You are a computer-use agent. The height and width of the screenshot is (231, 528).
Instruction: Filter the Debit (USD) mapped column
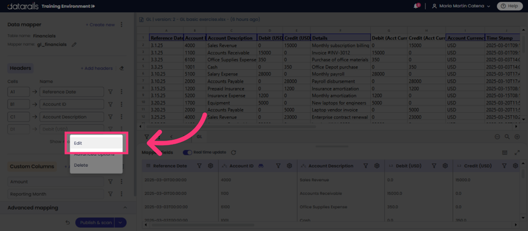pyautogui.click(x=434, y=166)
